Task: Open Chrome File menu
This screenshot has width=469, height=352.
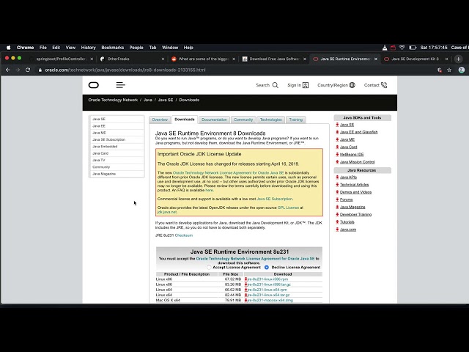Action: (43, 48)
